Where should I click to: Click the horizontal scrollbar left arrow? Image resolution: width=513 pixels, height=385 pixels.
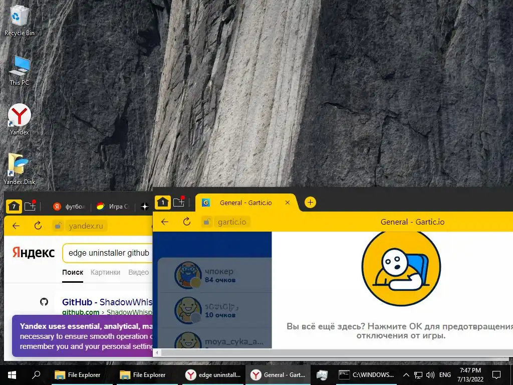pos(157,352)
